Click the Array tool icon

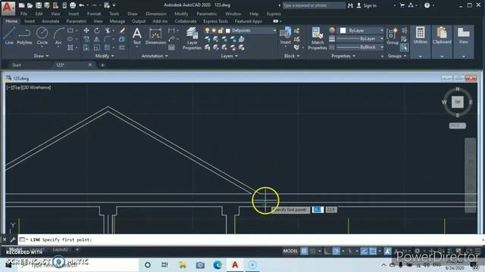pos(108,48)
